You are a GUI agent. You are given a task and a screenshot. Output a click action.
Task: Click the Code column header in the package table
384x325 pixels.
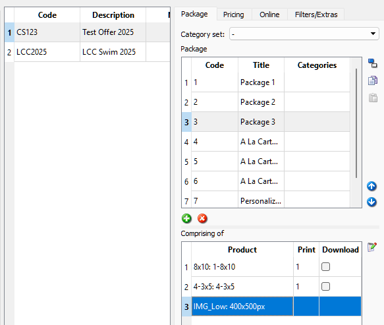[x=215, y=65]
